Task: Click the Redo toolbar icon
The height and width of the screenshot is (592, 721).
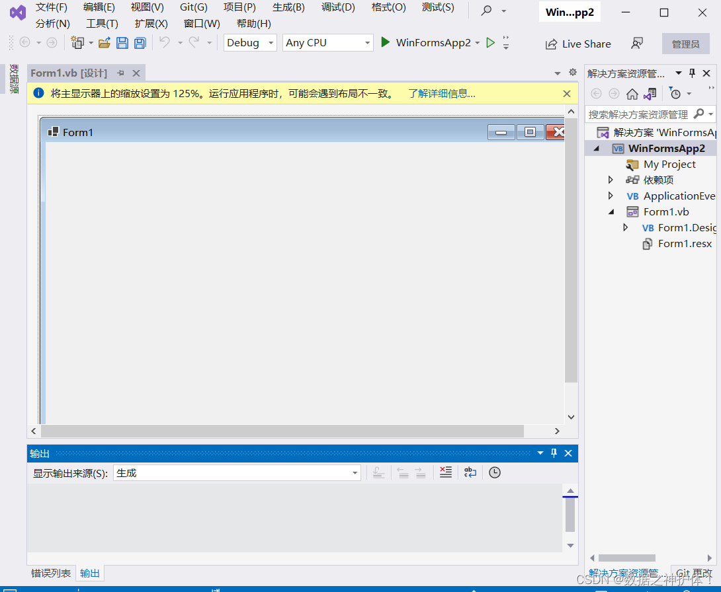Action: [194, 43]
